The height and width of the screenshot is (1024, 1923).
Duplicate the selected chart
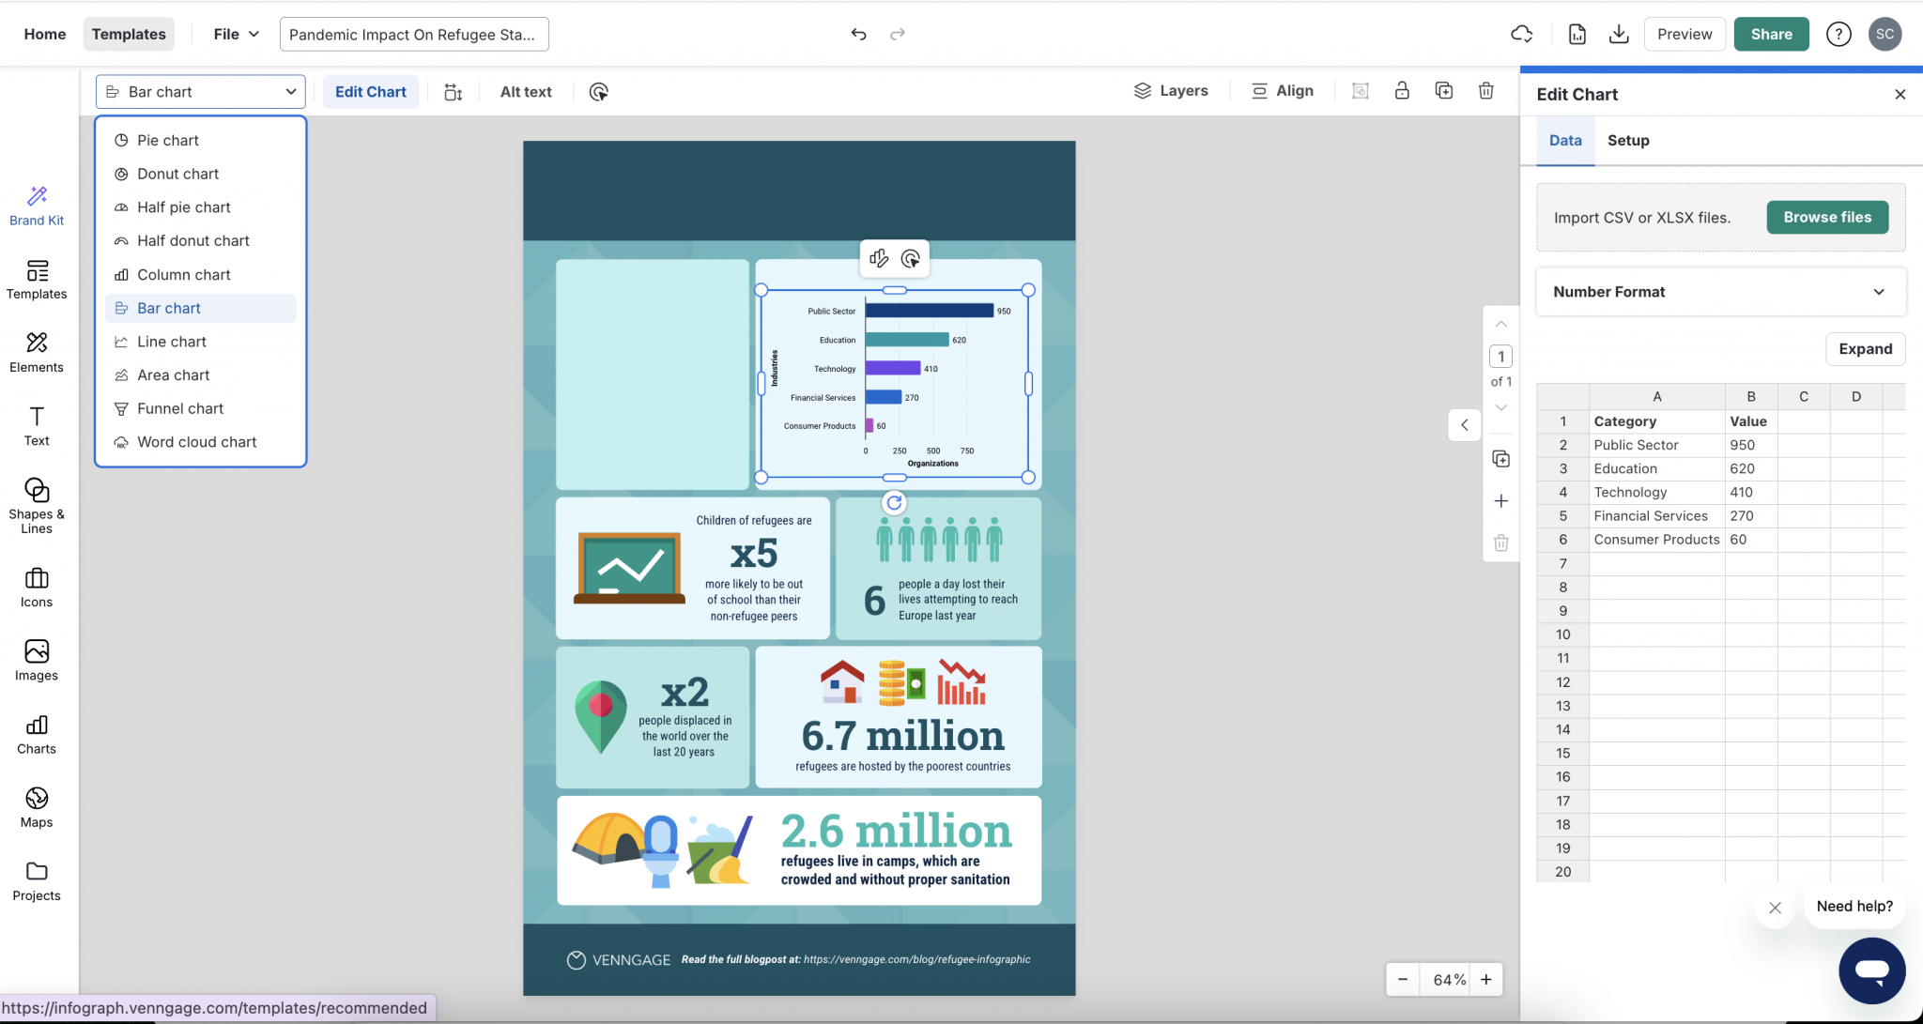coord(1444,90)
